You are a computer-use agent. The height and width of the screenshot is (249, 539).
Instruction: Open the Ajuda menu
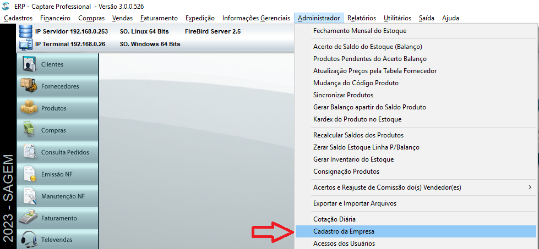[450, 18]
